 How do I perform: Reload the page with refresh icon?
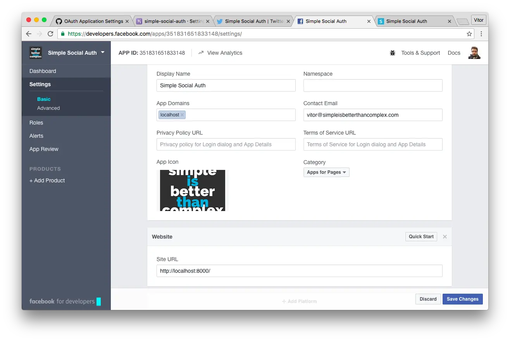pos(50,34)
